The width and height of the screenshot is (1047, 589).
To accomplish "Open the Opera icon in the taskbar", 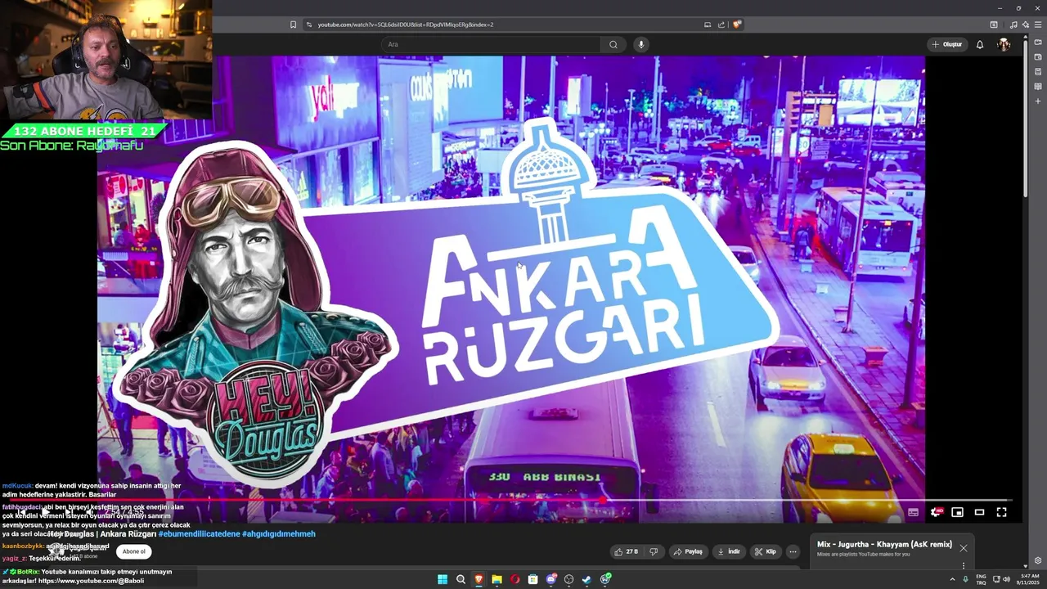I will pyautogui.click(x=515, y=579).
